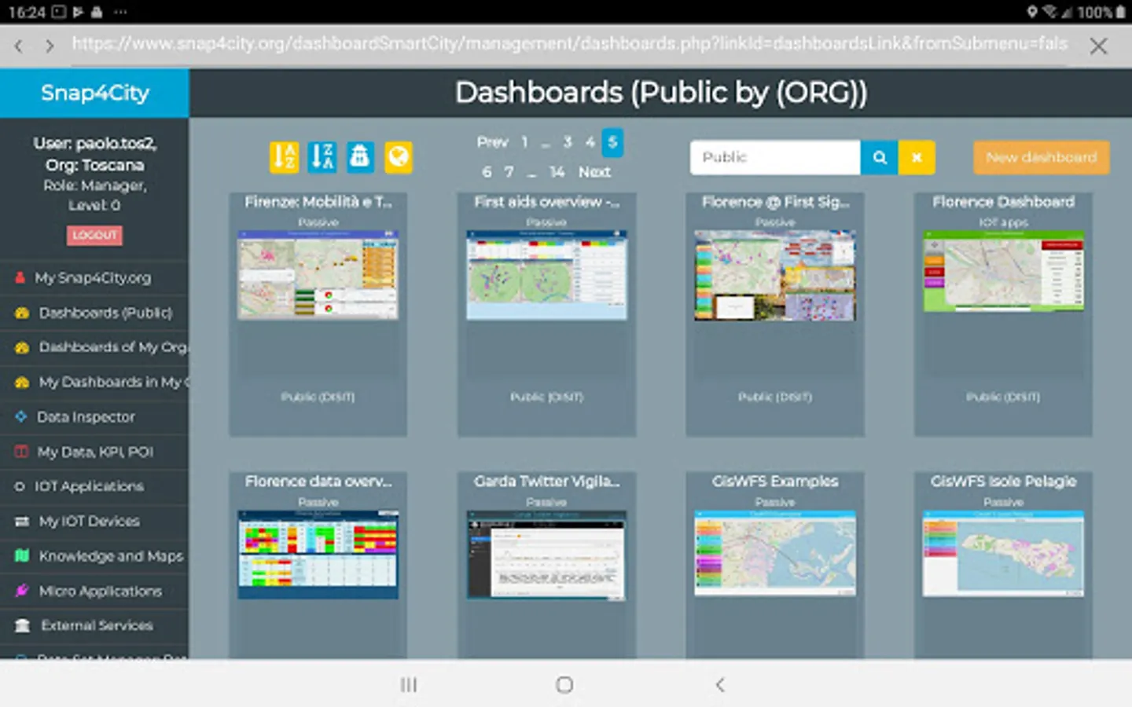
Task: Open Dashboards of My Org menu item
Action: [x=94, y=347]
